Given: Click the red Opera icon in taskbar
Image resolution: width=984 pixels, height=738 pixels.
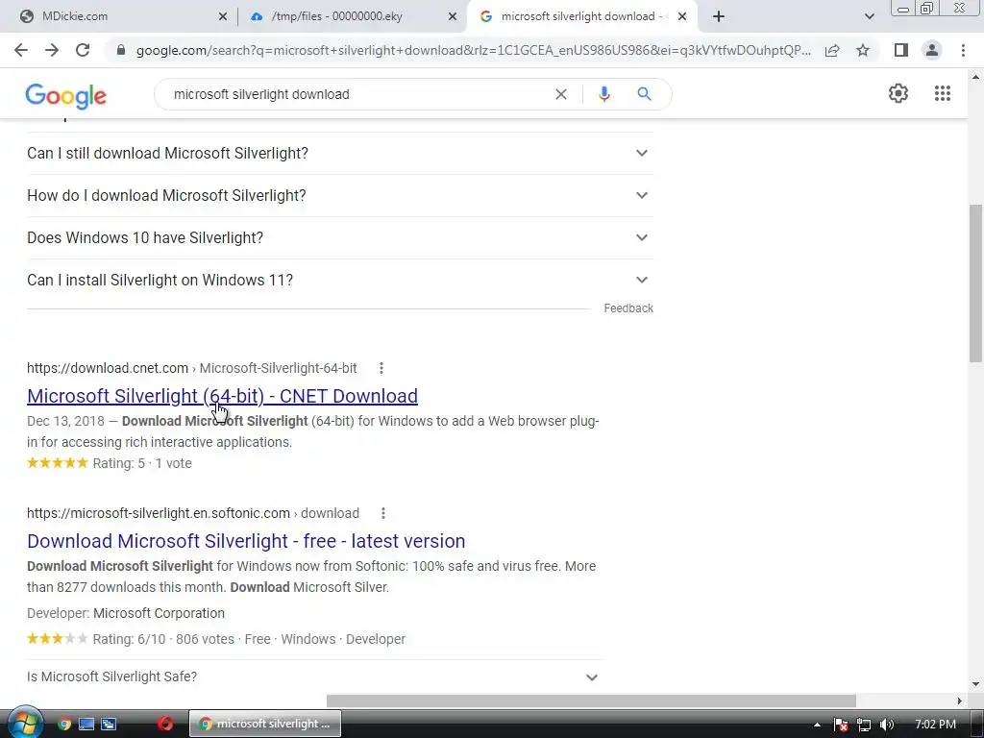Looking at the screenshot, I should tap(165, 724).
